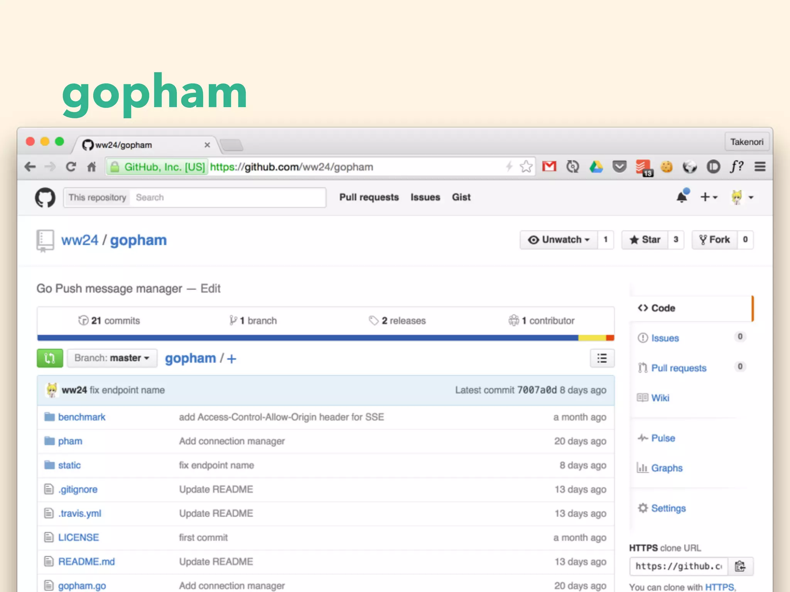Open the create new plus dropdown
The image size is (790, 592).
click(709, 197)
